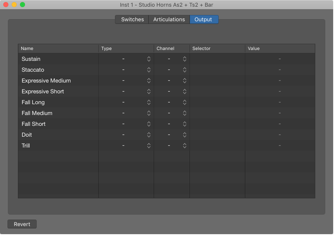
Task: Close the window with red button
Action: click(6, 5)
